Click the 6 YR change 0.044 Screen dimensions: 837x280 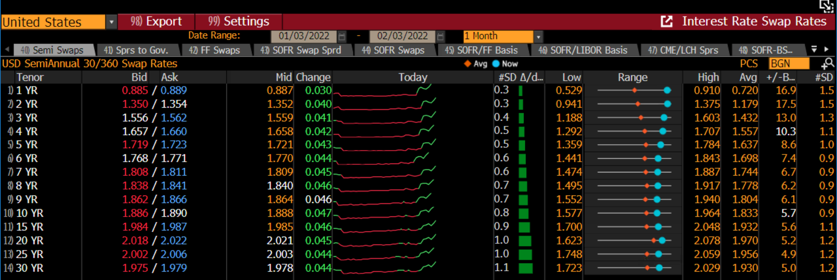pyautogui.click(x=318, y=159)
